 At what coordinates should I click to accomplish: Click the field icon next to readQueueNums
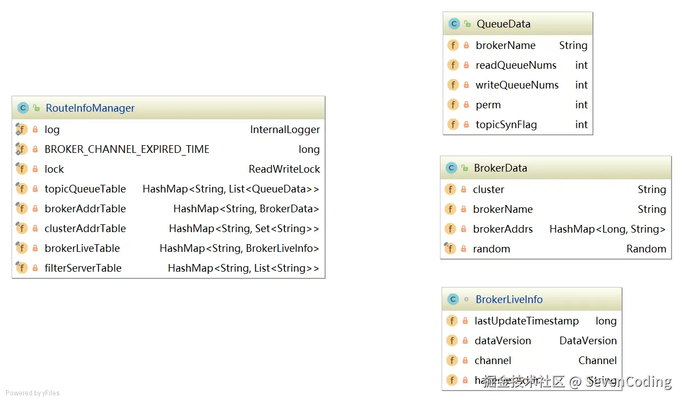tap(453, 65)
